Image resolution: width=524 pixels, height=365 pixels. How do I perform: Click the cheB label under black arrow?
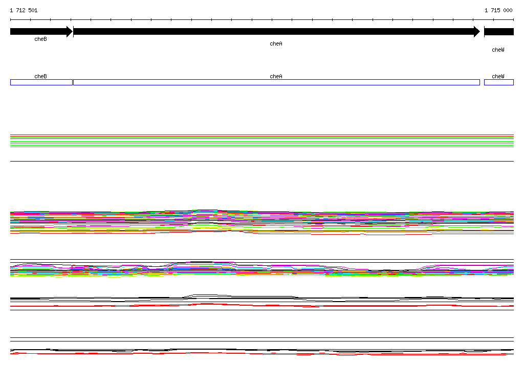click(x=41, y=39)
